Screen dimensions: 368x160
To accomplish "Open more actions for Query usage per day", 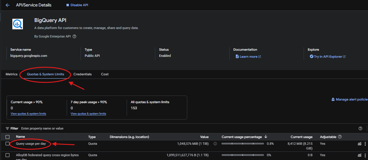I will 365,144.
